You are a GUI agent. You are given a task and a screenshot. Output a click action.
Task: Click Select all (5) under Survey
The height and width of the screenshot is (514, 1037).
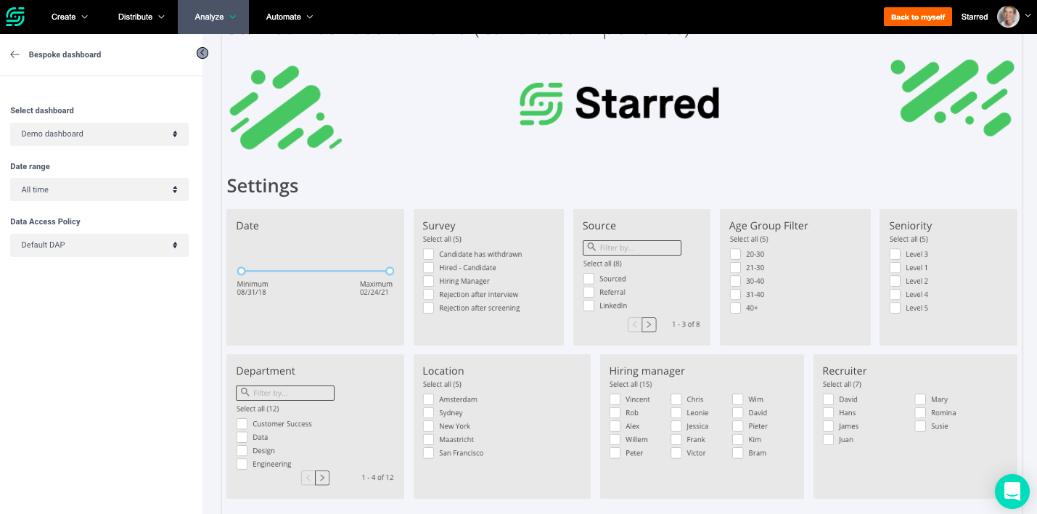click(442, 240)
